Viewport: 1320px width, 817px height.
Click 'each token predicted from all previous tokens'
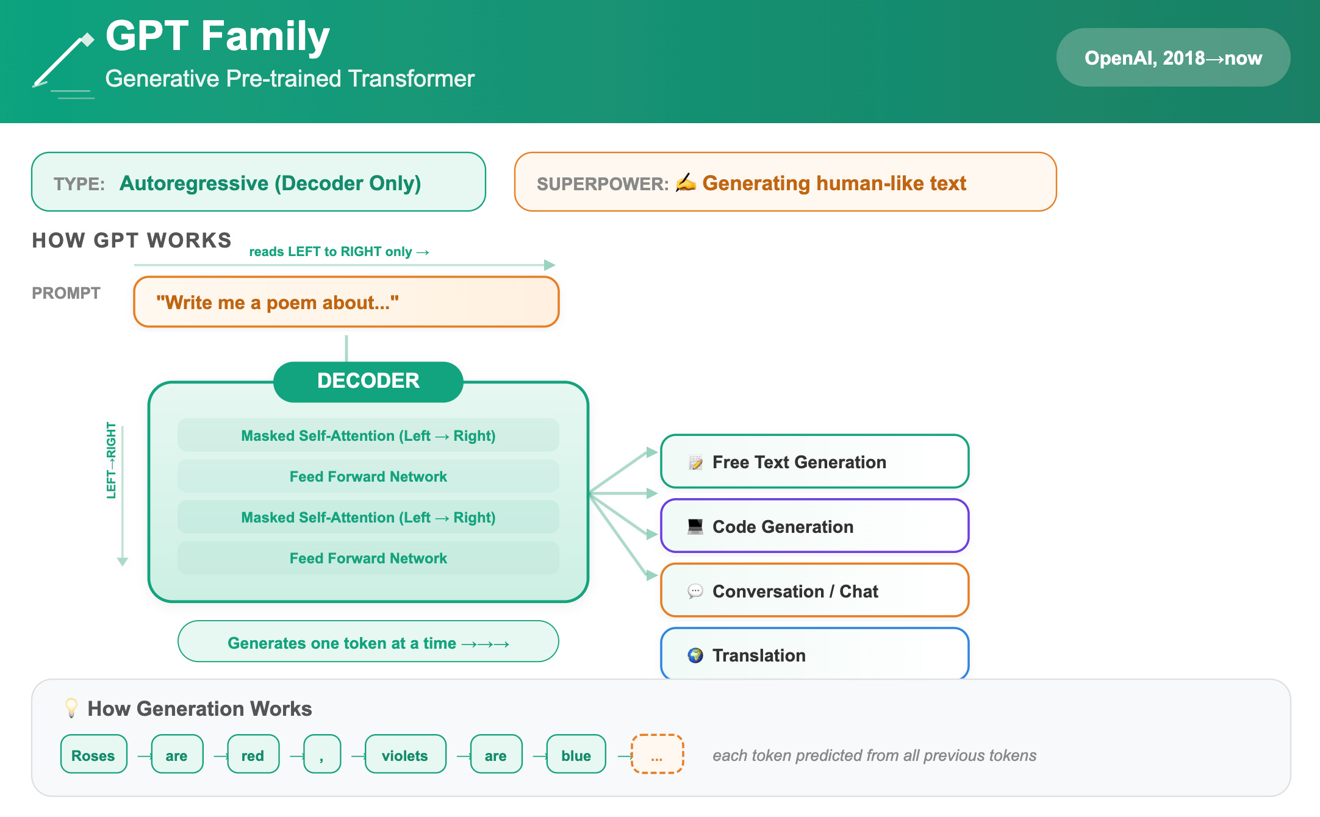(874, 755)
